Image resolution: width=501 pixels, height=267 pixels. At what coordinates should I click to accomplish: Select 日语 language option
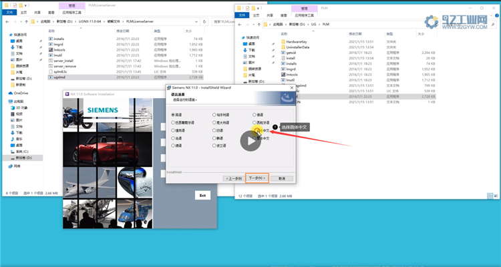(214, 130)
